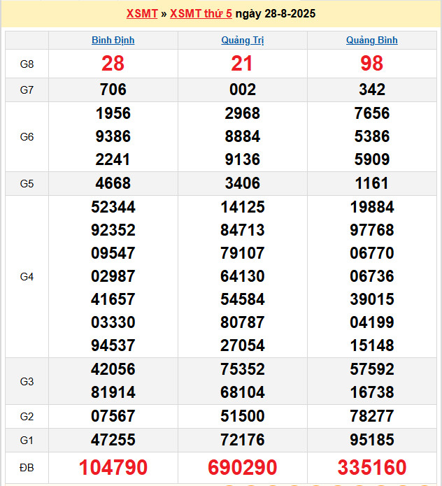Click G4 number 94537
Image resolution: width=442 pixels, height=486 pixels.
tap(113, 345)
